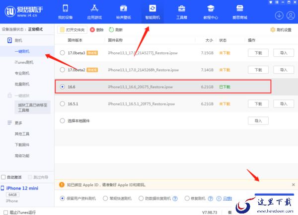Click the 已下载 status on 16.6 row

coord(224,87)
